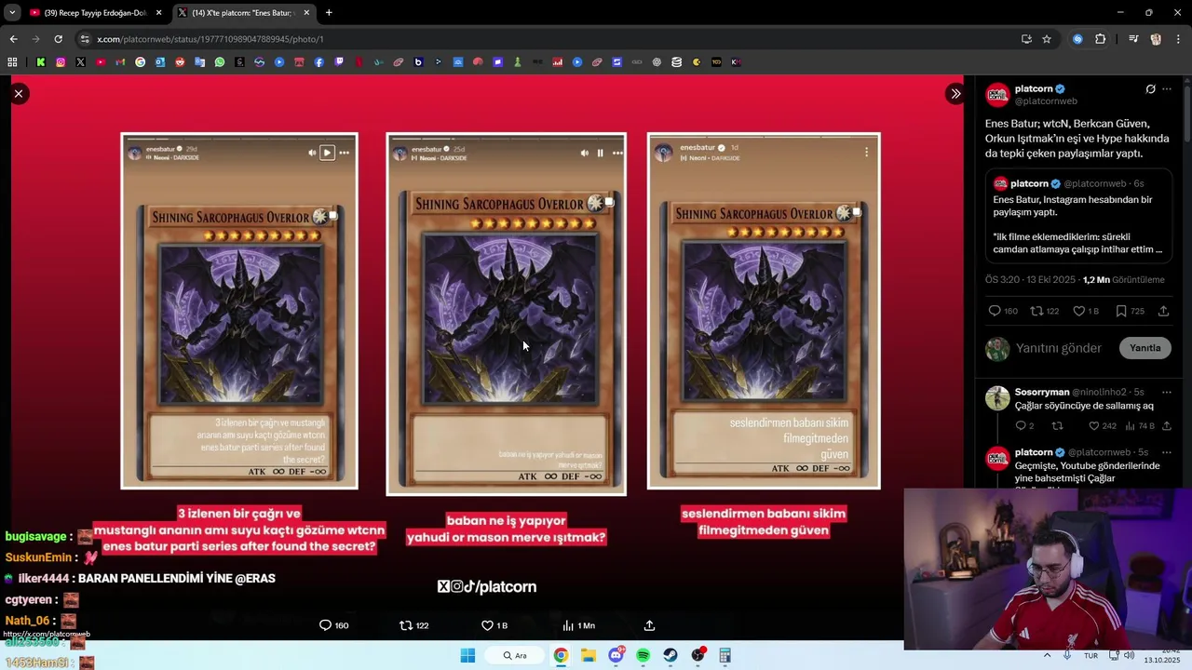Screen dimensions: 1192x670
Task: Switch to the Recep Tayyip Erdoğan YouTube tab
Action: (x=94, y=13)
